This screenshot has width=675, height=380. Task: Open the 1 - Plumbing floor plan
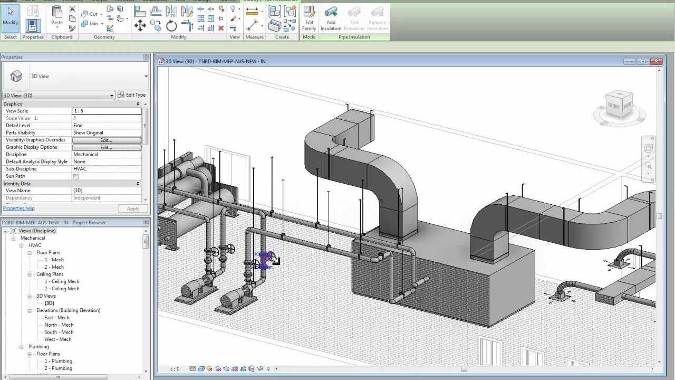click(58, 361)
